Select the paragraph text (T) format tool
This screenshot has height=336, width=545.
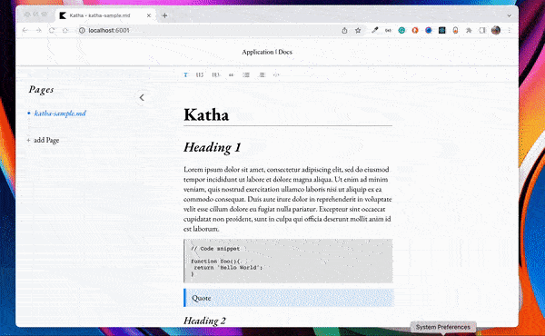tap(185, 74)
